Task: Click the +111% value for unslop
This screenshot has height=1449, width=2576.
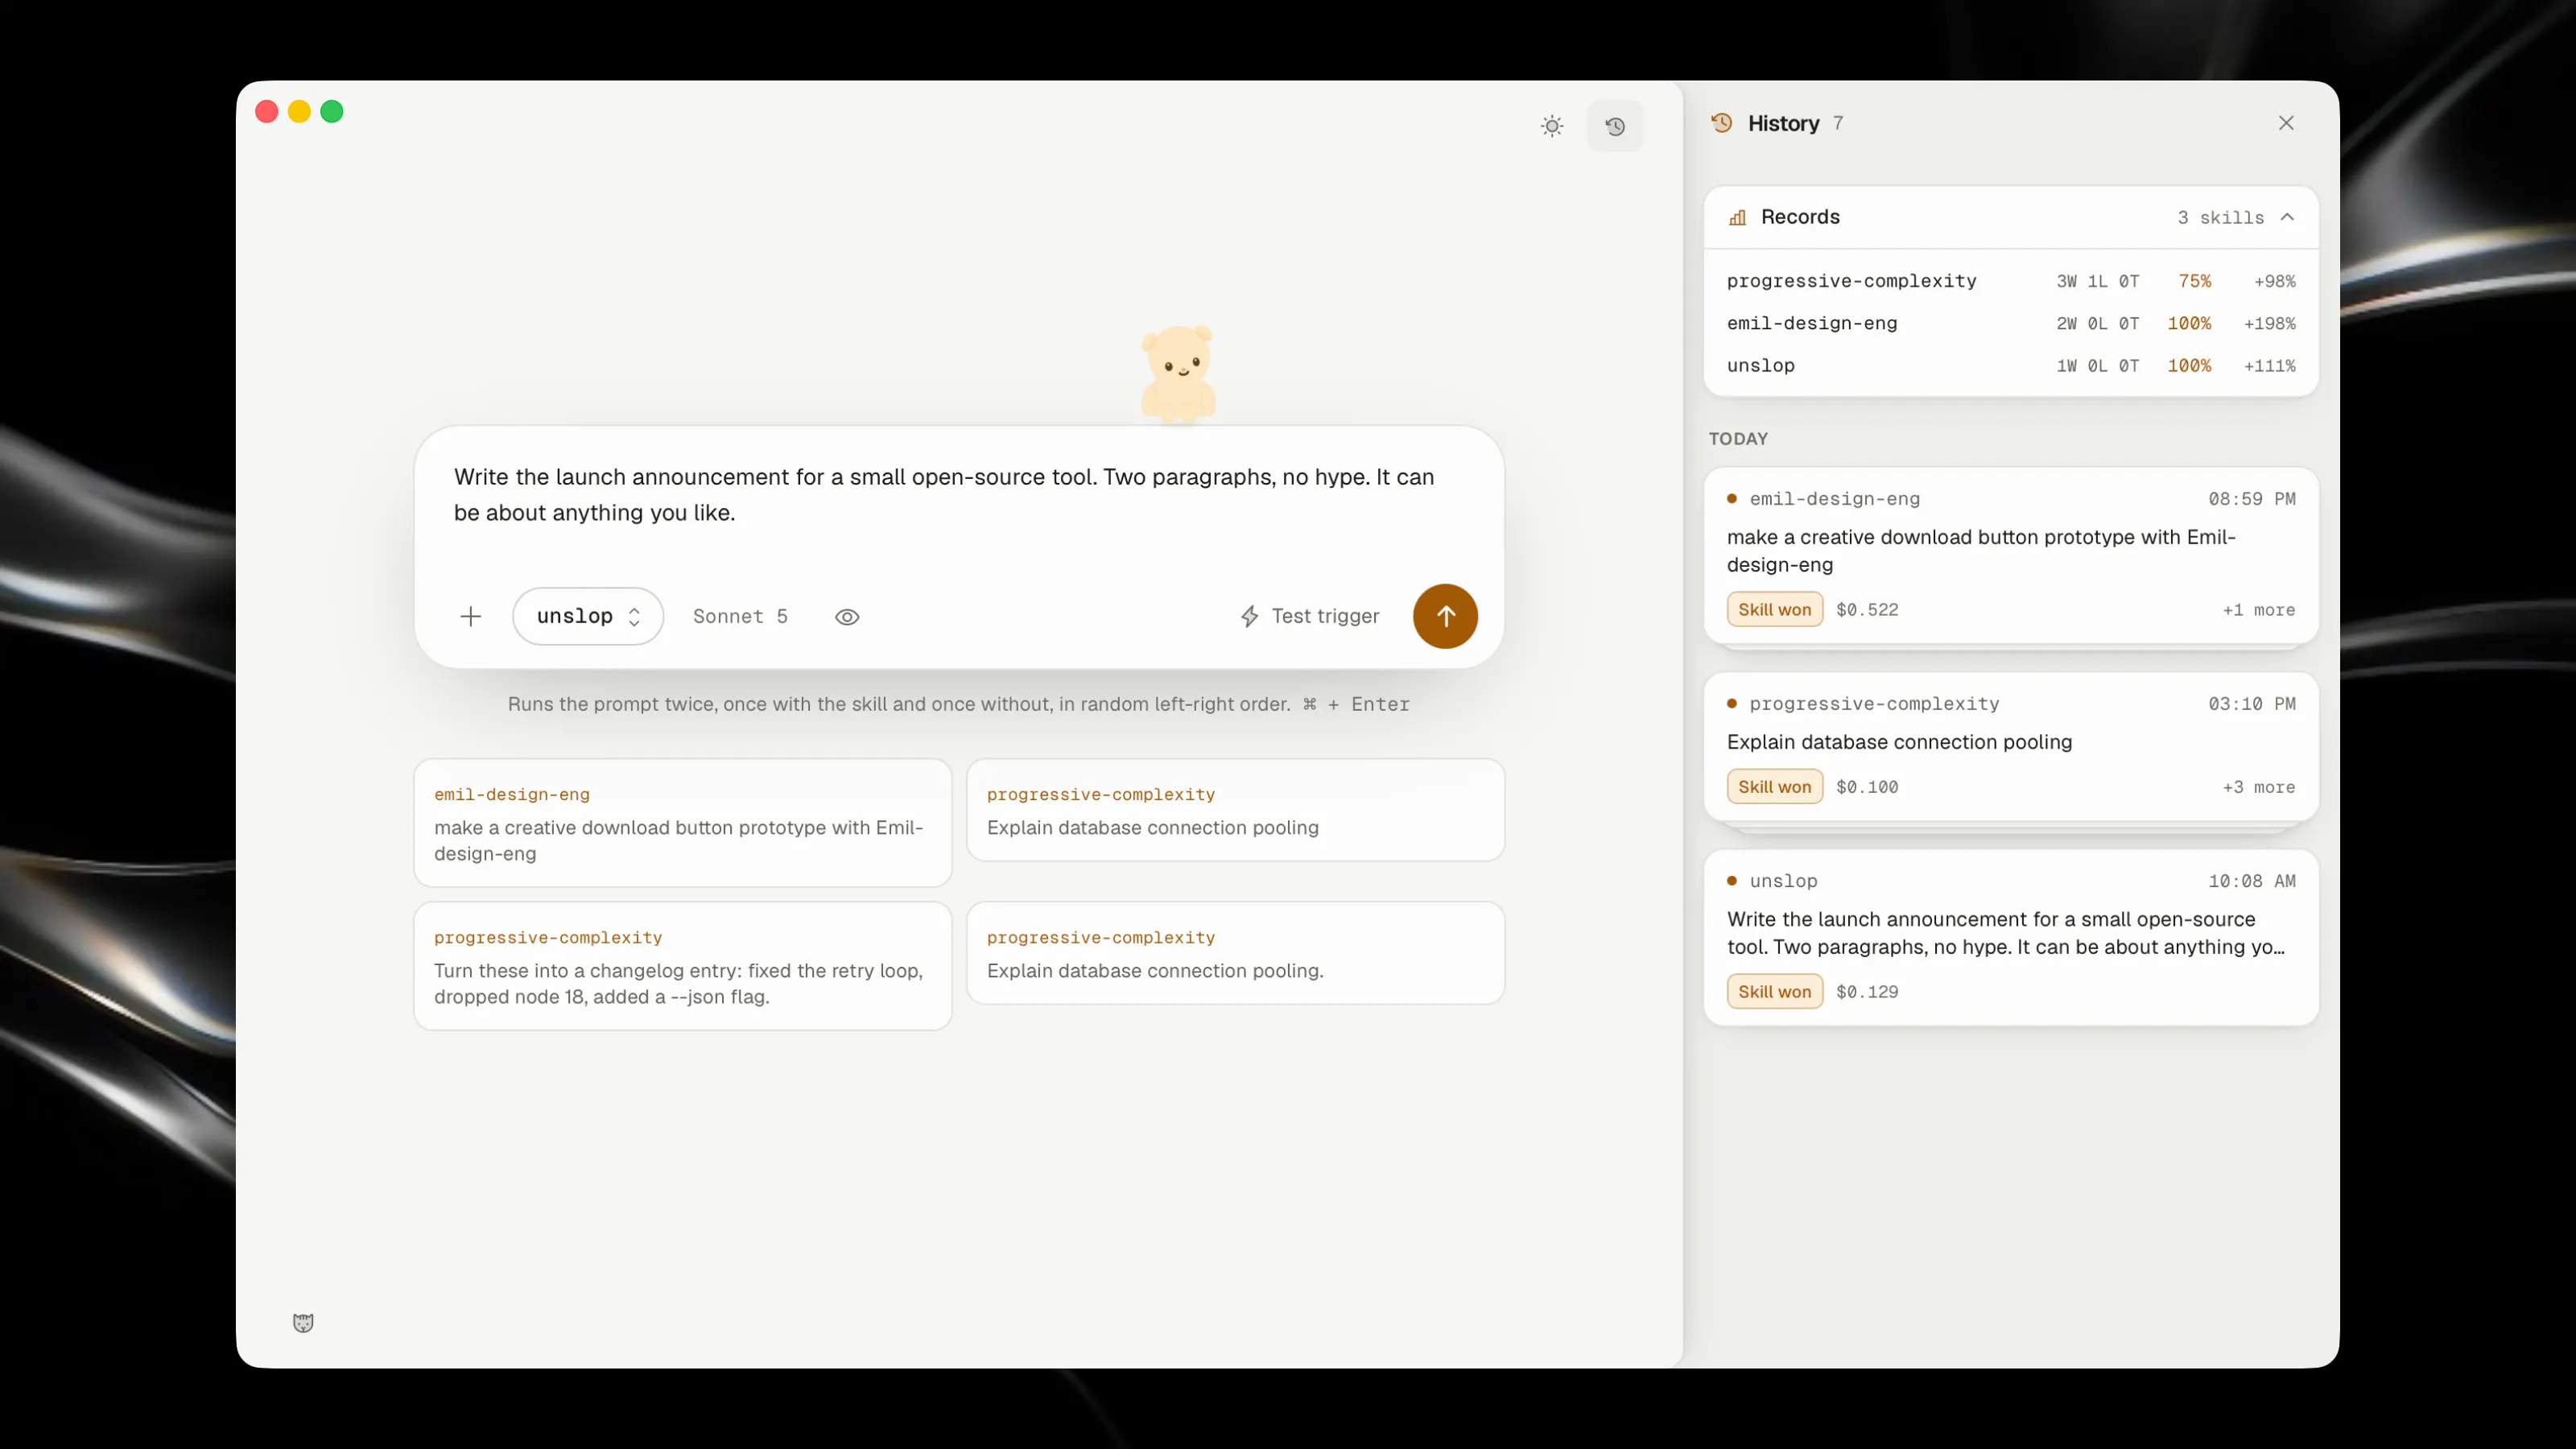Action: [x=2269, y=366]
